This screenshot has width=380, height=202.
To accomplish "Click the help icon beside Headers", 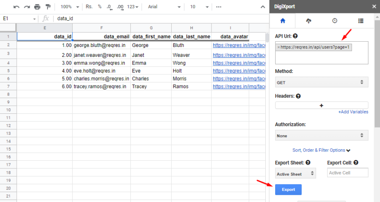I will click(298, 96).
